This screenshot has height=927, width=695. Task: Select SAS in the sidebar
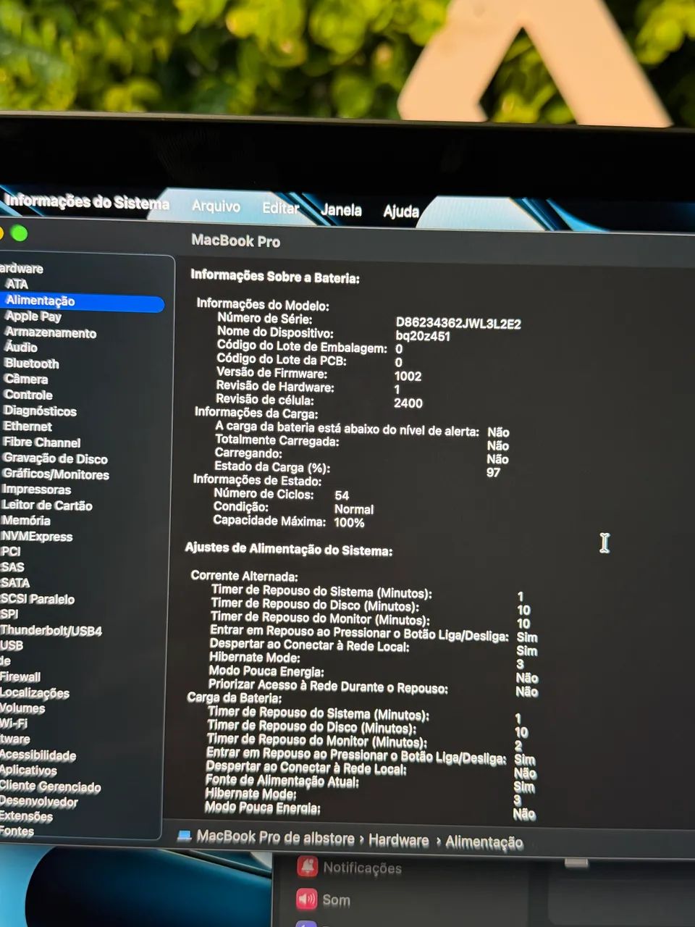[12, 567]
